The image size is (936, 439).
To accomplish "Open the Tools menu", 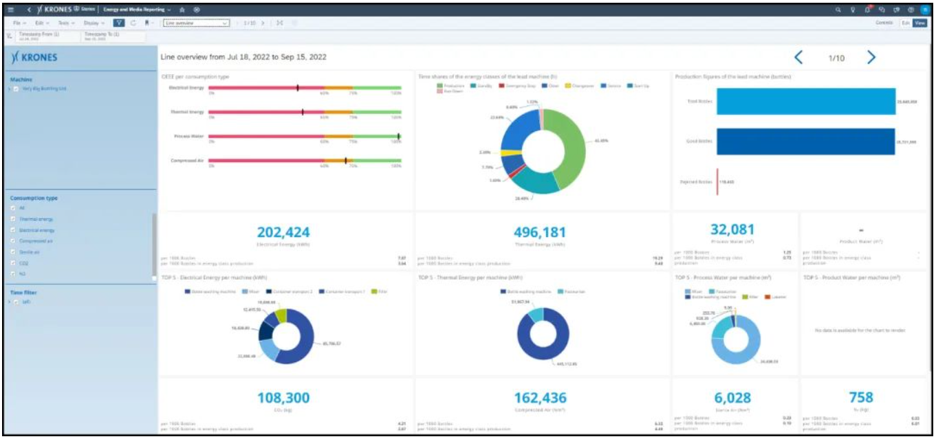I will 68,23.
